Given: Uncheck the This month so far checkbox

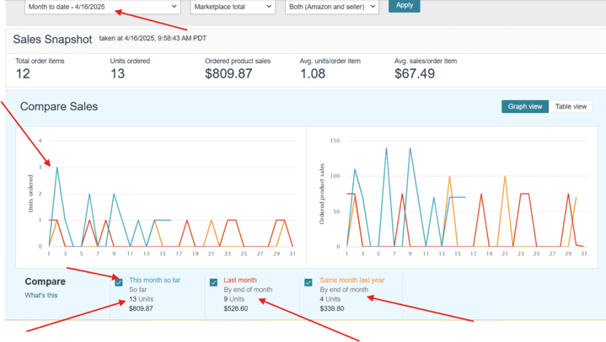Looking at the screenshot, I should [119, 282].
